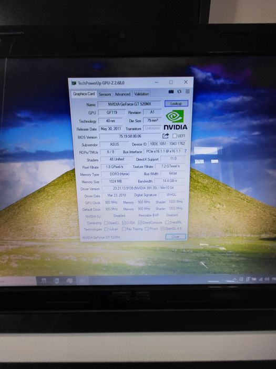The width and height of the screenshot is (276, 369).
Task: Click the Subvendor value ASUS
Action: tap(114, 144)
